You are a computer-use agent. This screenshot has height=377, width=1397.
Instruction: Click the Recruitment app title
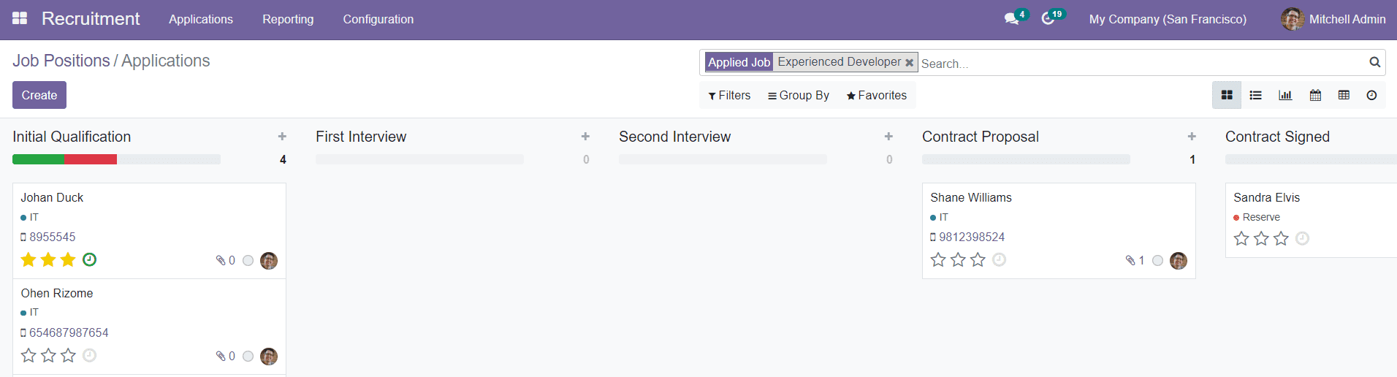tap(91, 18)
